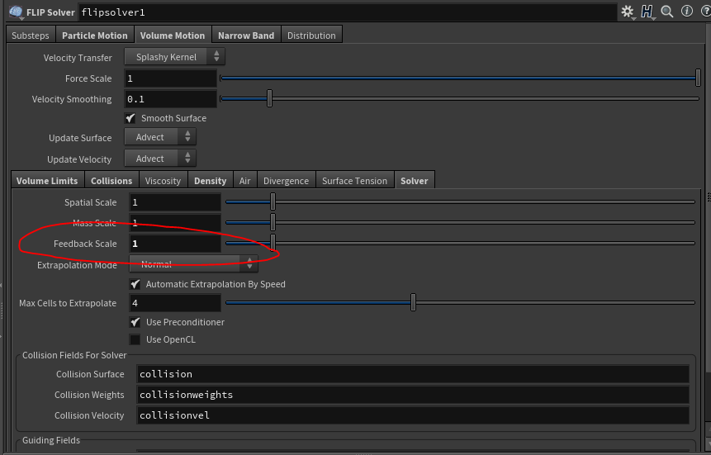Image resolution: width=711 pixels, height=455 pixels.
Task: Uncheck the Use Preconditioner option
Action: pyautogui.click(x=135, y=322)
